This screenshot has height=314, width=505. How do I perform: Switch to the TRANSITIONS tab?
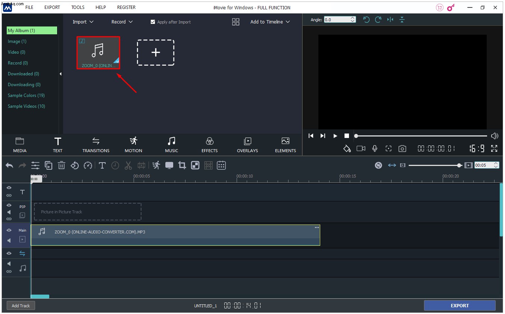pos(96,145)
